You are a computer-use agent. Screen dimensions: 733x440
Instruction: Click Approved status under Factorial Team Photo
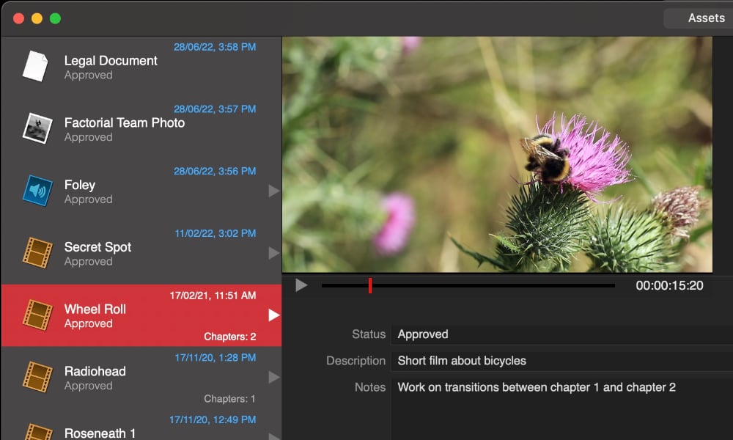point(89,137)
